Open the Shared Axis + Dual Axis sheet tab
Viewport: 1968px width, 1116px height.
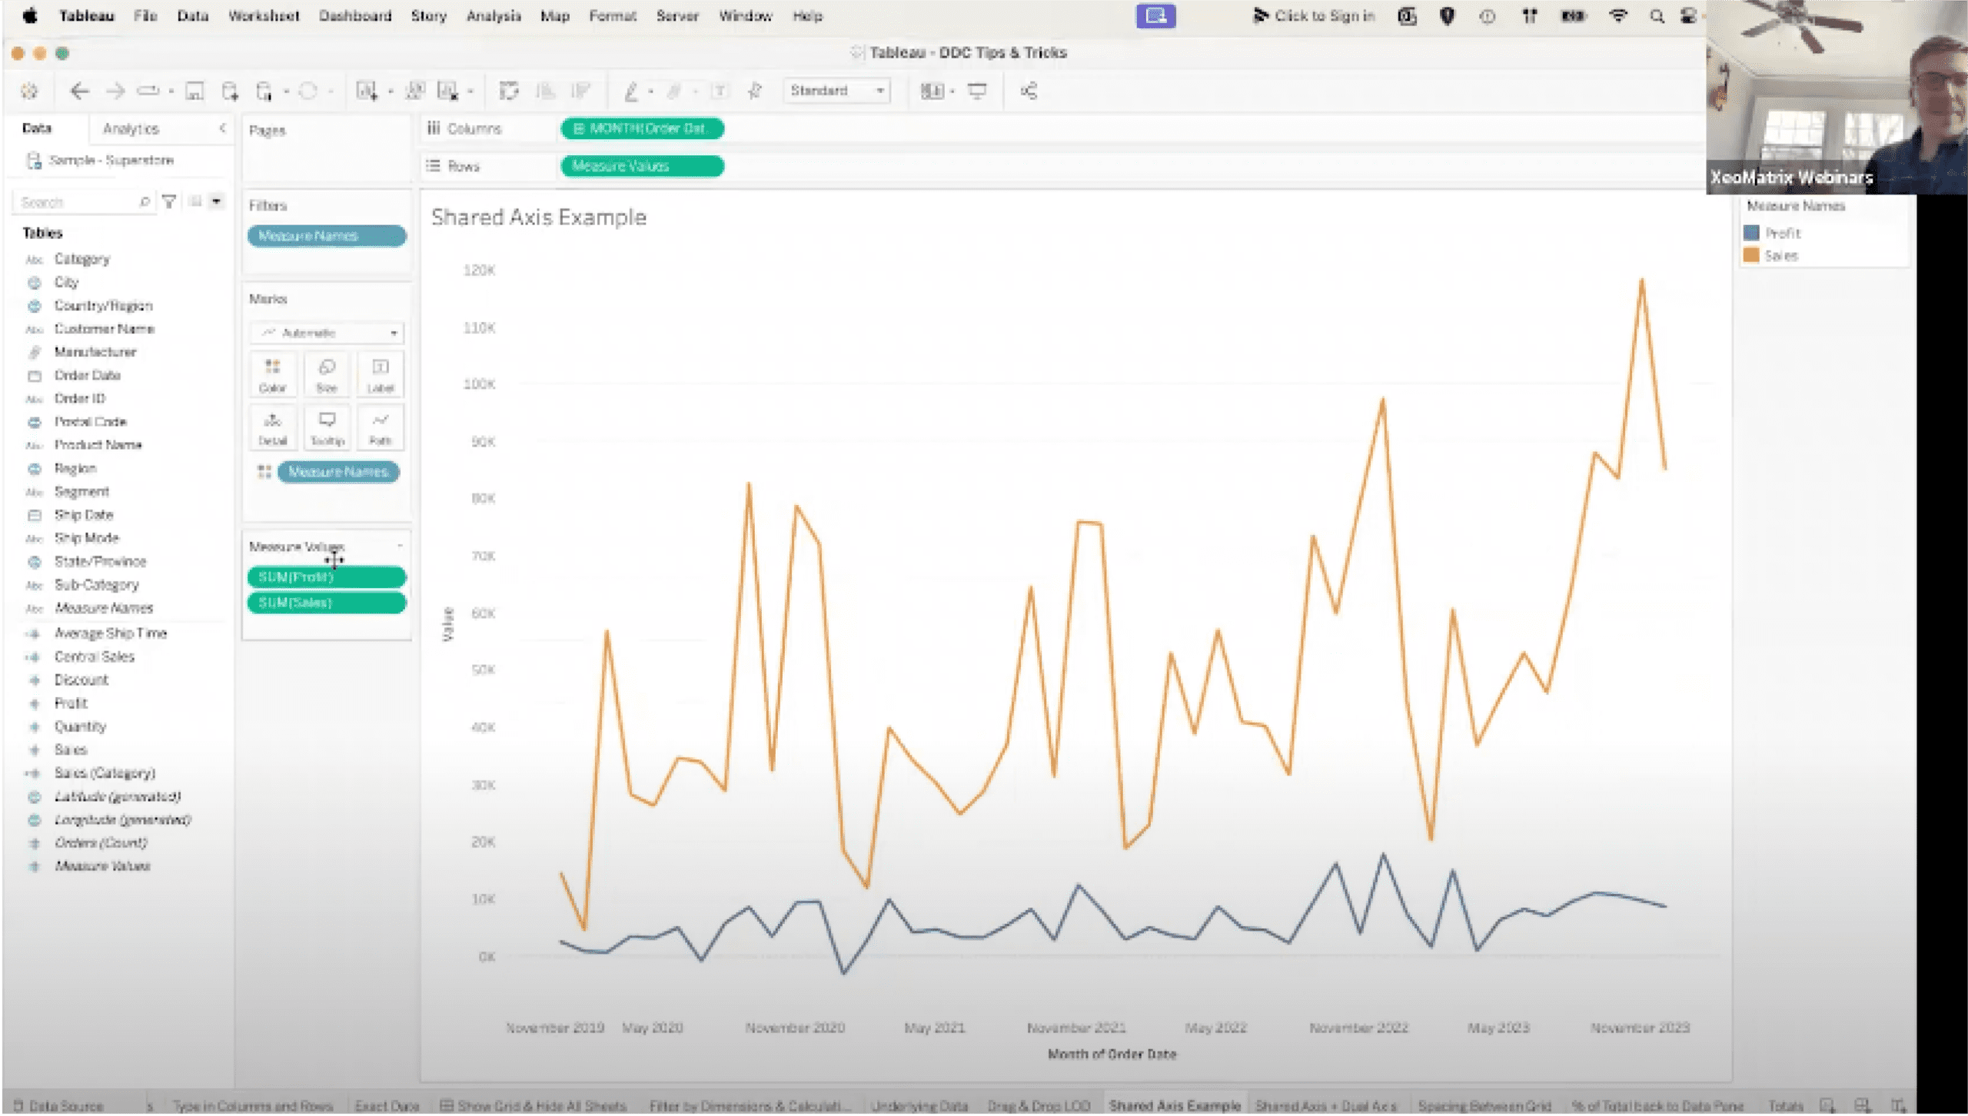tap(1326, 1105)
